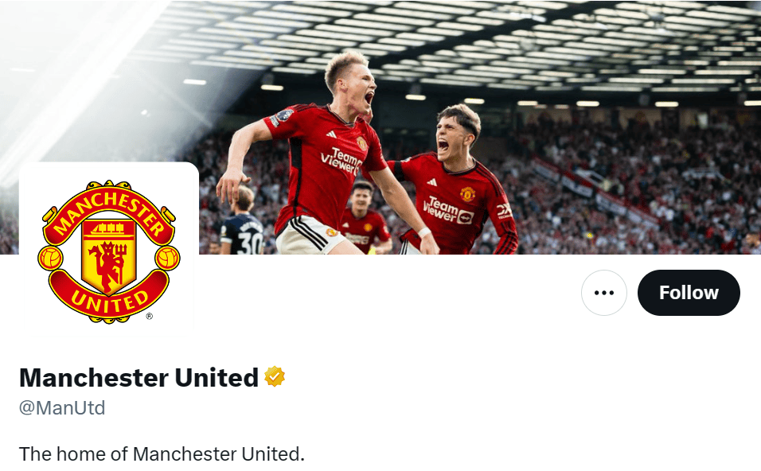Click the Manchester United display name
The height and width of the screenshot is (471, 761).
tap(139, 377)
